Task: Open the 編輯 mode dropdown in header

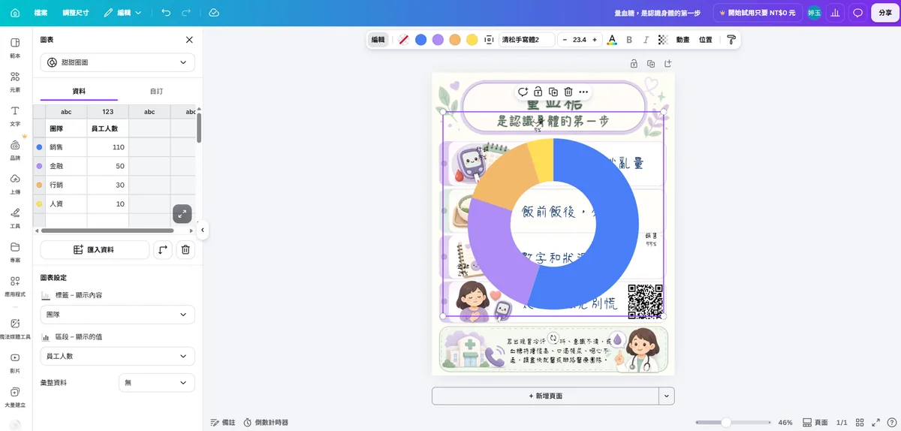Action: pos(123,13)
